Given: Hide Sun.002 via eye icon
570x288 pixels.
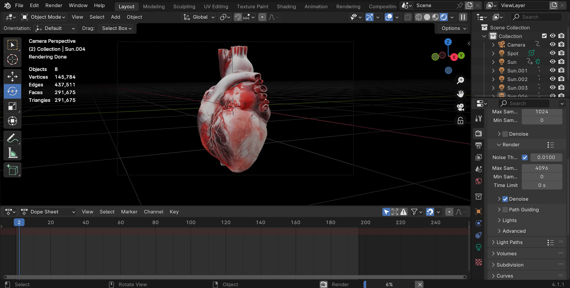Looking at the screenshot, I should coord(552,79).
